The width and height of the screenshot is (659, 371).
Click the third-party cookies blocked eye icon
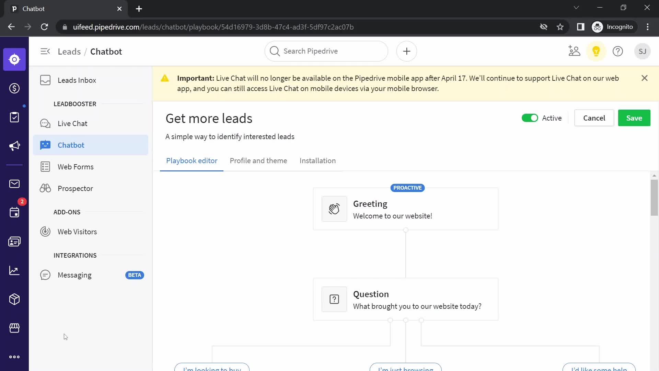(x=543, y=27)
